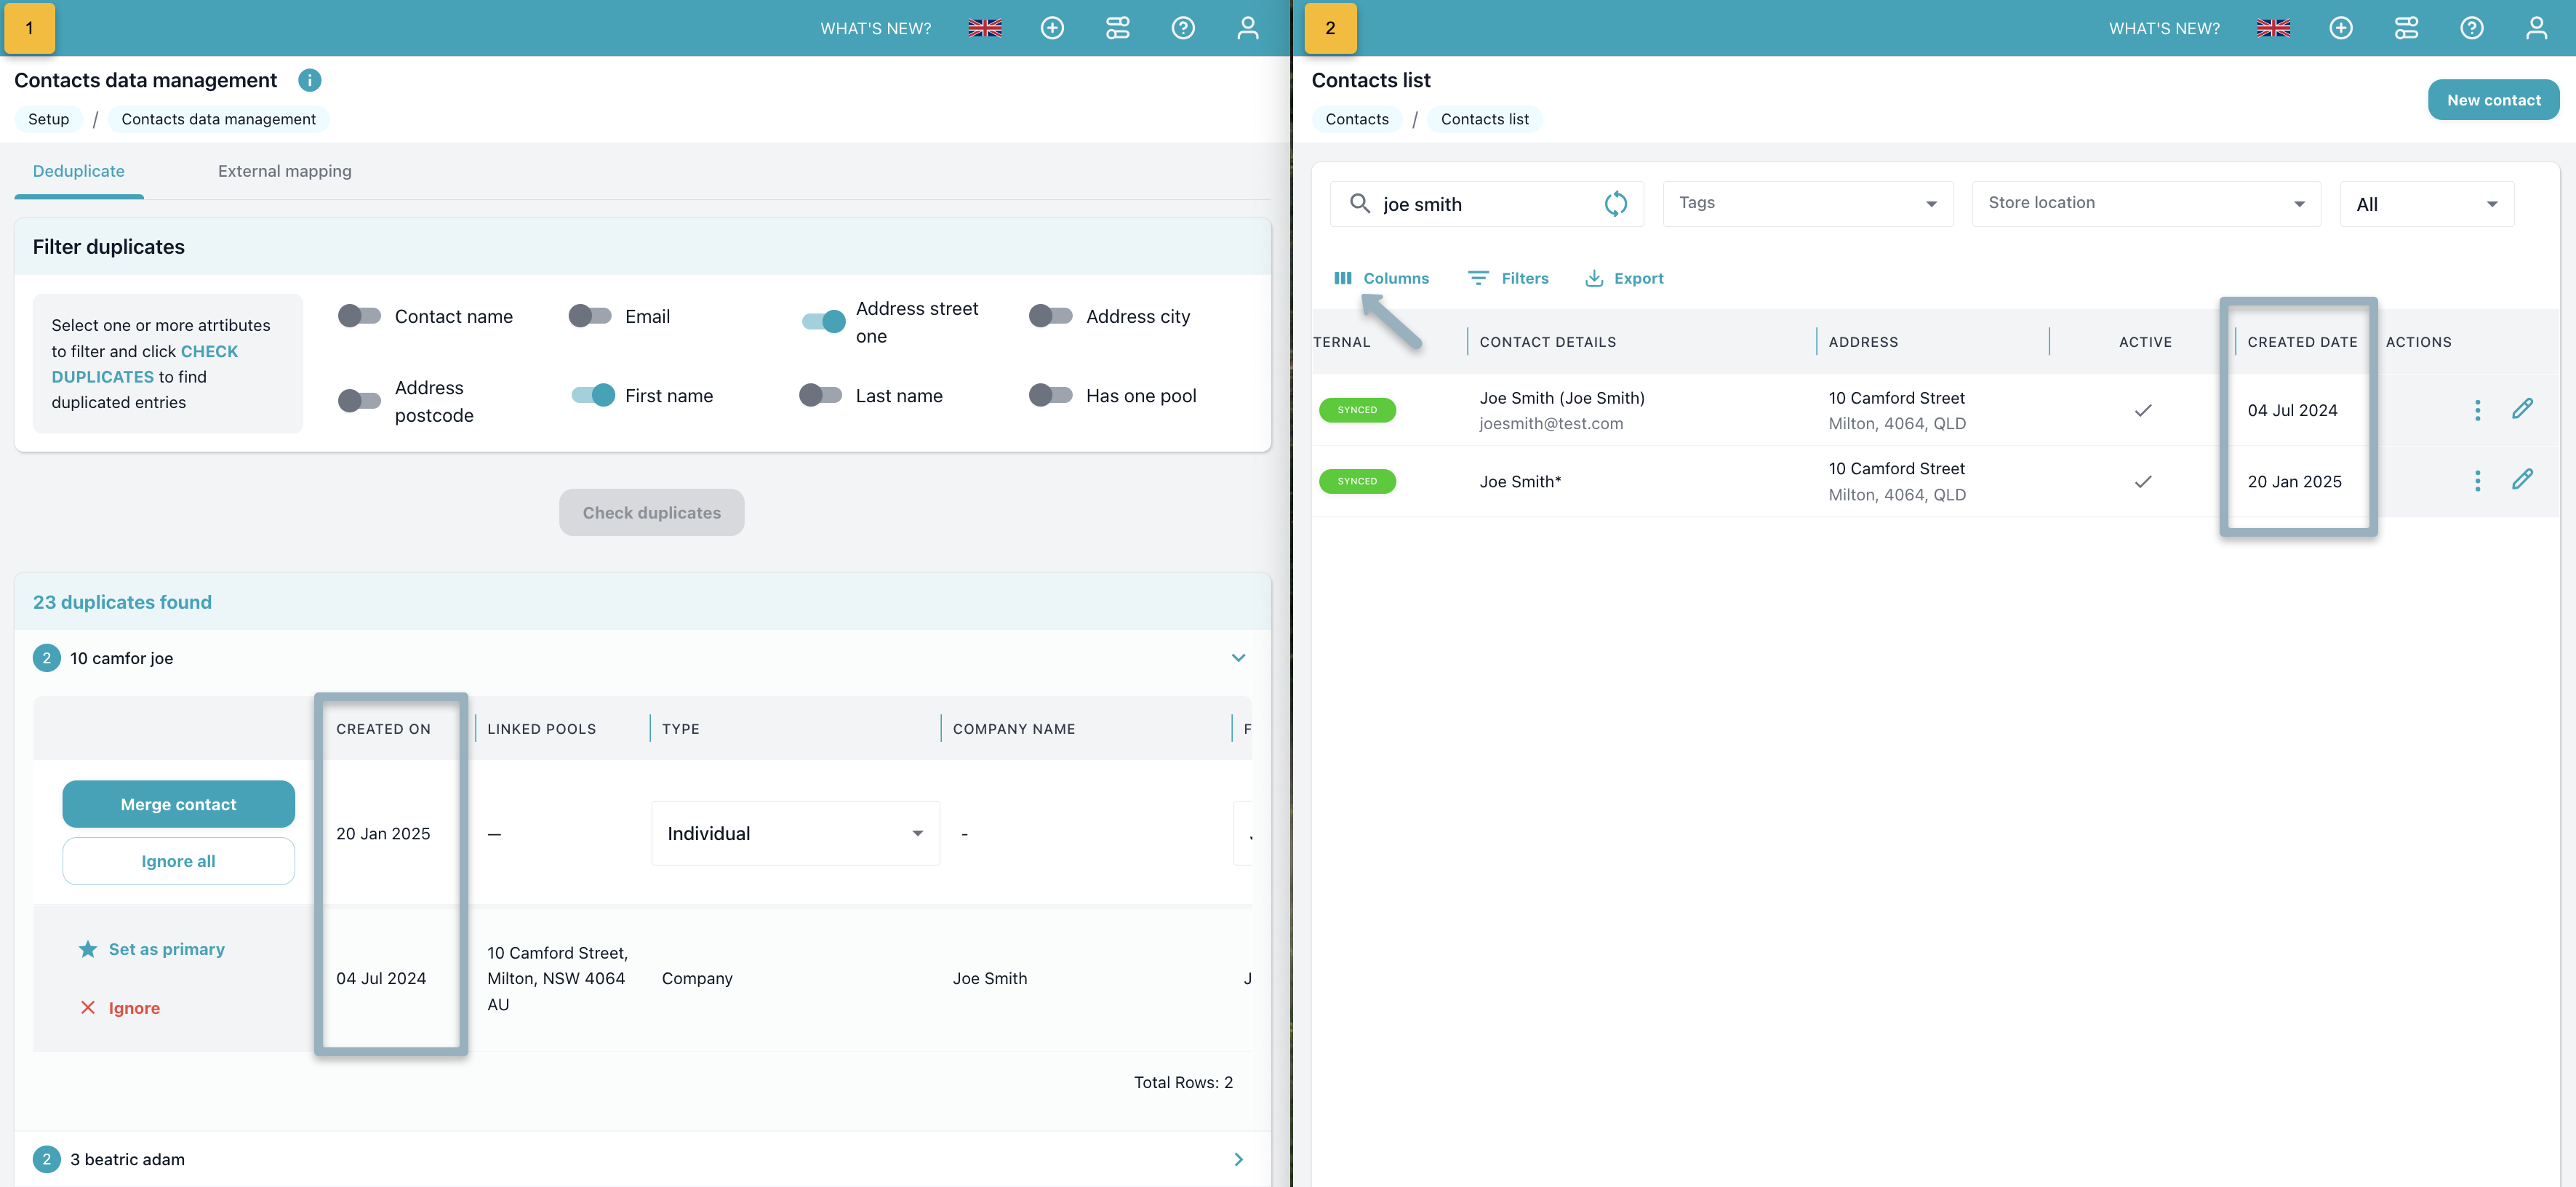Open the user profile icon in the left panel header
Viewport: 2576px width, 1187px height.
coord(1247,28)
